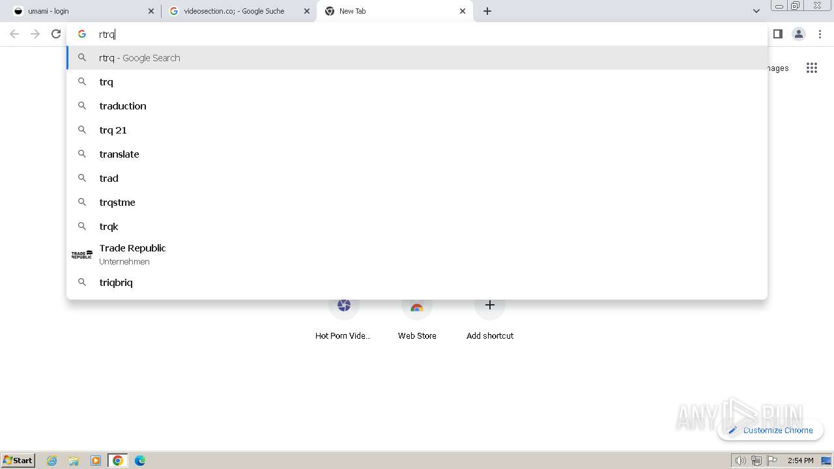The image size is (834, 469).
Task: Click the 2:54 PM system clock
Action: (800, 461)
